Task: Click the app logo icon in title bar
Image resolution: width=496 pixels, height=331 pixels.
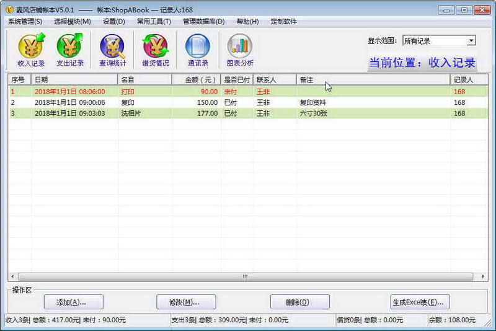Action: pos(9,10)
